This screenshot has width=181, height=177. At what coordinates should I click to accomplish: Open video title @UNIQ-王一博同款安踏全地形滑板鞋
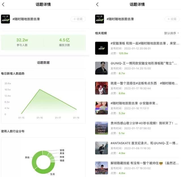coord(144,63)
